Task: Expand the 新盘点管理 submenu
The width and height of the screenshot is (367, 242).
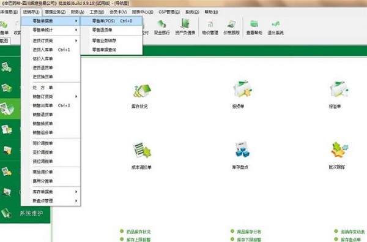Action: 51,201
